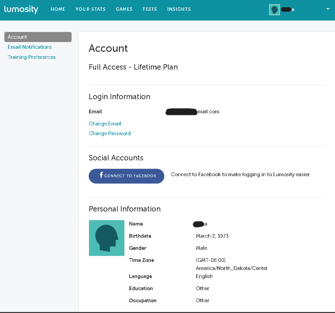Click the Lumosity logo
The image size is (335, 313).
point(21,9)
